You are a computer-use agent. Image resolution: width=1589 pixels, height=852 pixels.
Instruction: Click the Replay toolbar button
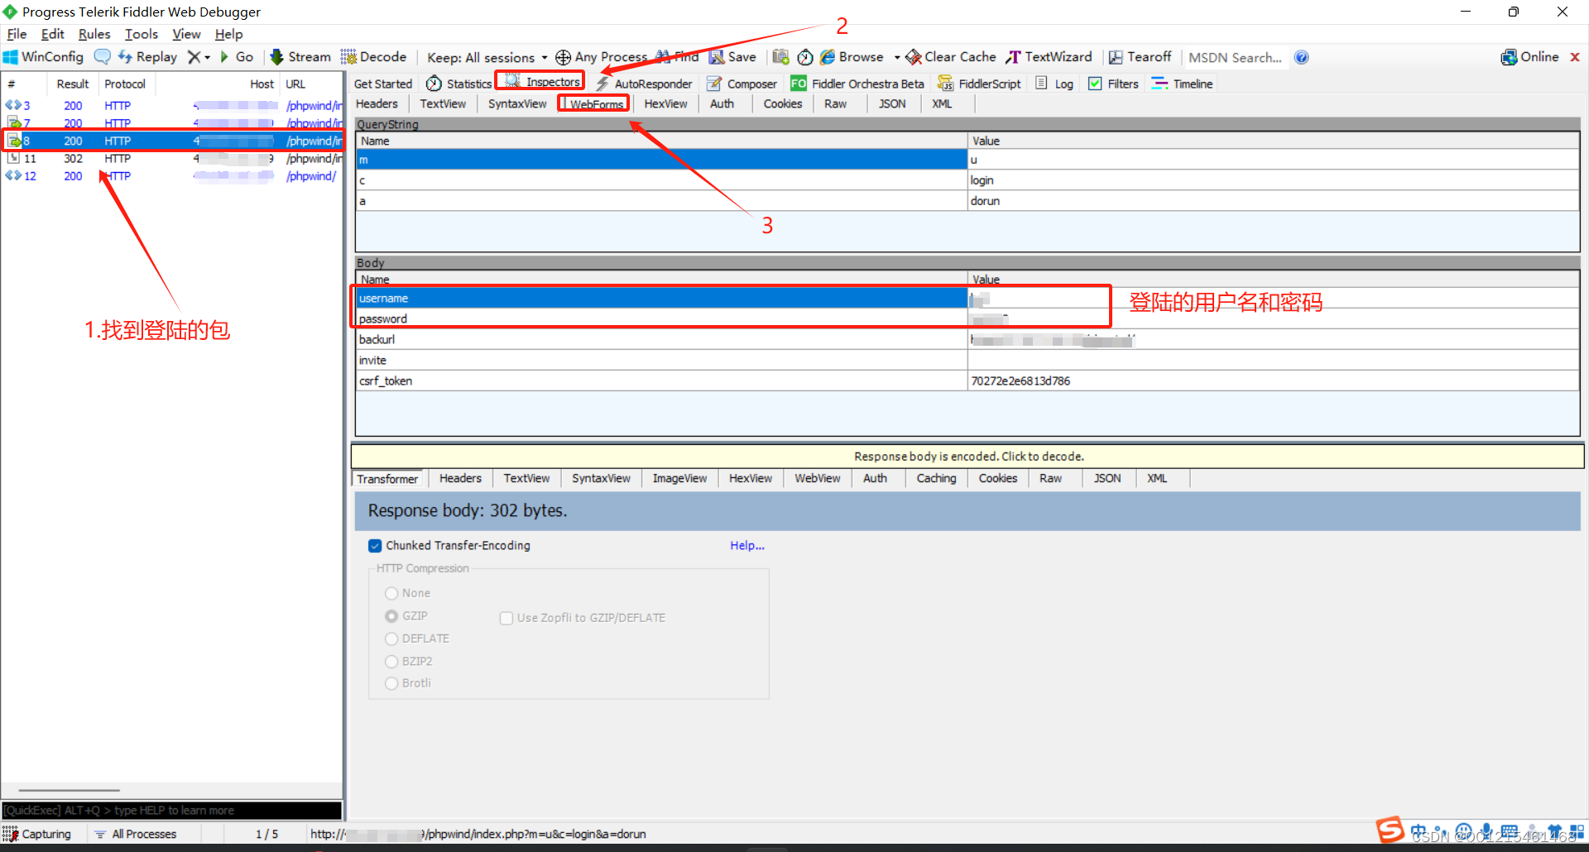tap(147, 57)
